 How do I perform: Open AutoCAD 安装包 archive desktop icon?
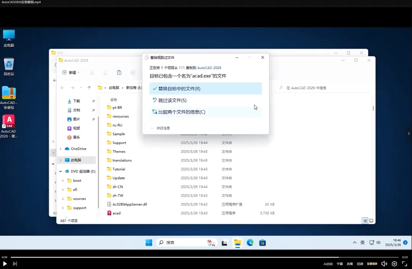click(x=9, y=98)
